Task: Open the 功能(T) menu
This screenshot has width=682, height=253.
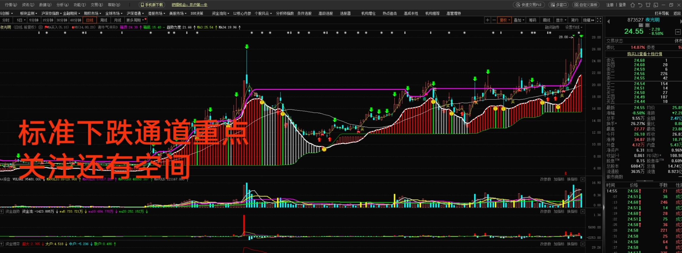Action: (80, 5)
